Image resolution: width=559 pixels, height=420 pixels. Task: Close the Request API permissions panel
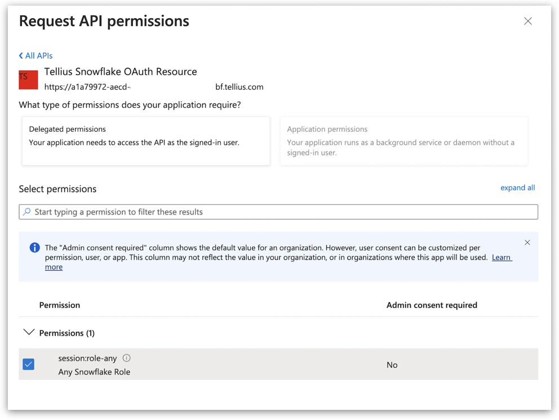(x=528, y=21)
